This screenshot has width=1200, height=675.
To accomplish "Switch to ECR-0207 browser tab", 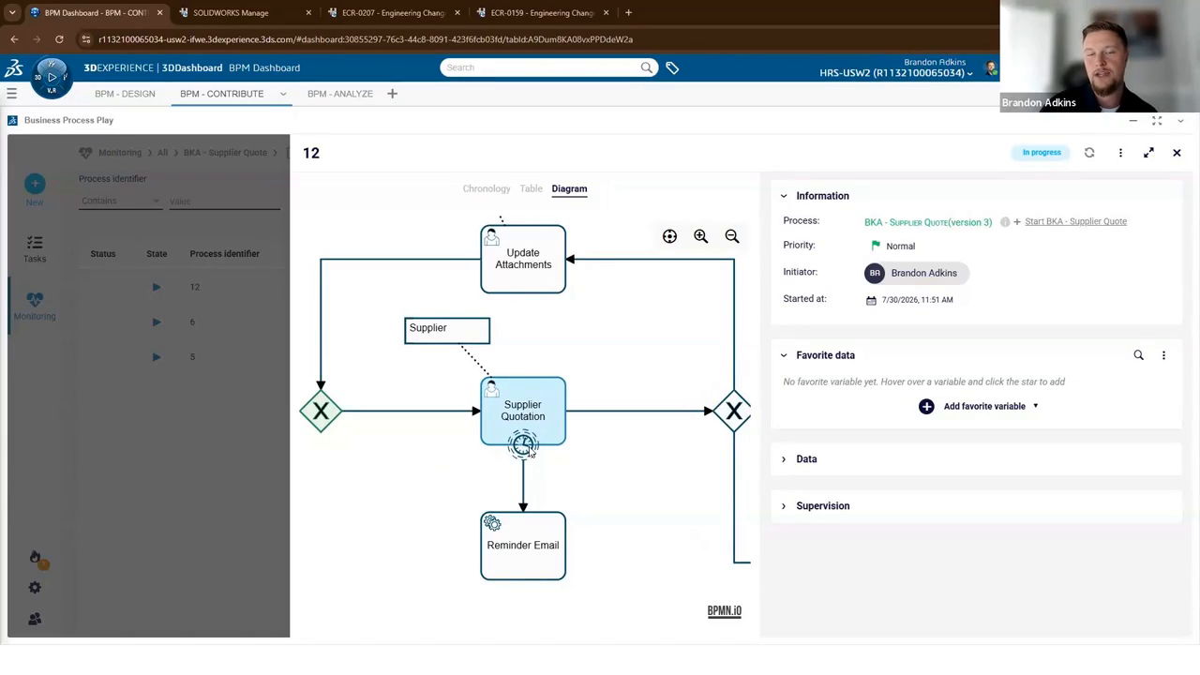I will tap(393, 13).
